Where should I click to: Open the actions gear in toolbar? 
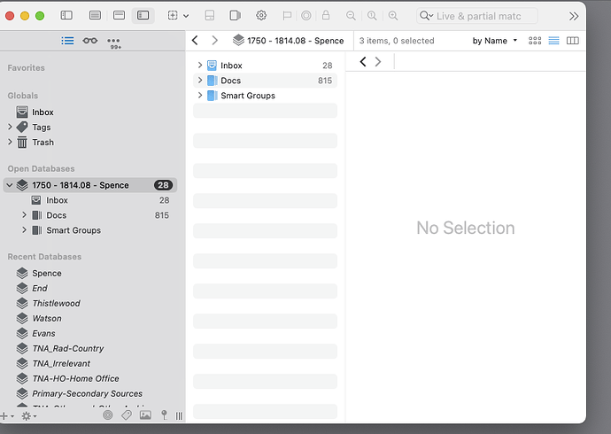(261, 16)
